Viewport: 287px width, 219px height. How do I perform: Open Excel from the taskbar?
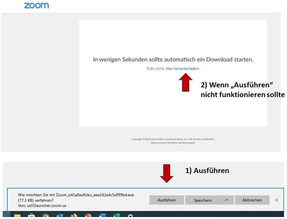[x=116, y=216]
